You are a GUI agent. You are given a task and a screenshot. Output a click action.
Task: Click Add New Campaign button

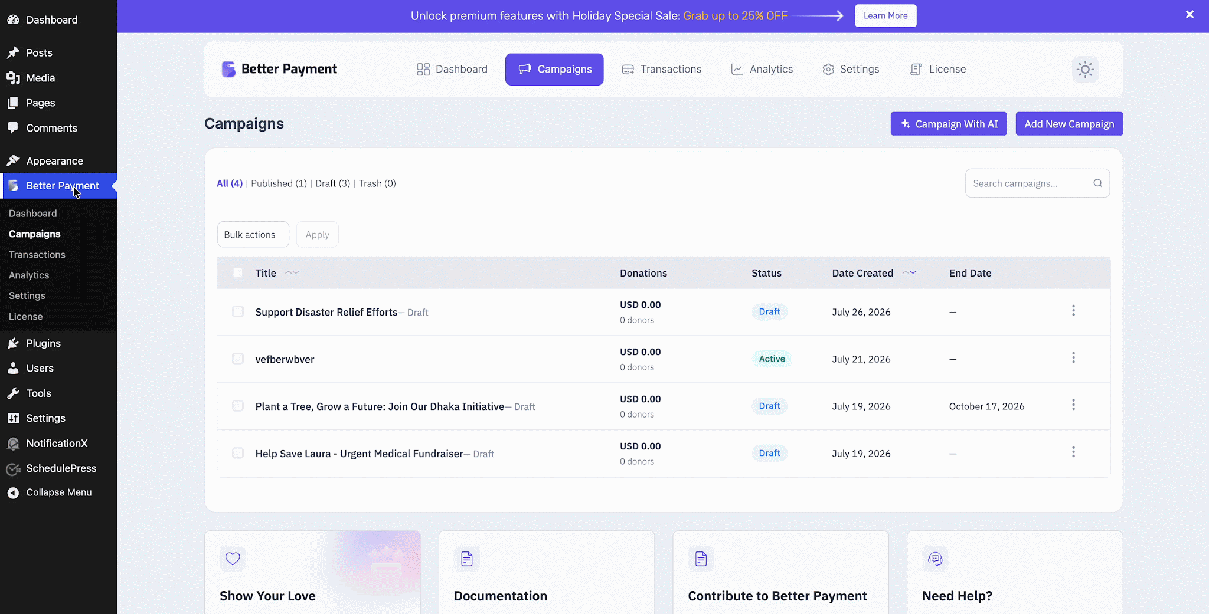pos(1069,124)
